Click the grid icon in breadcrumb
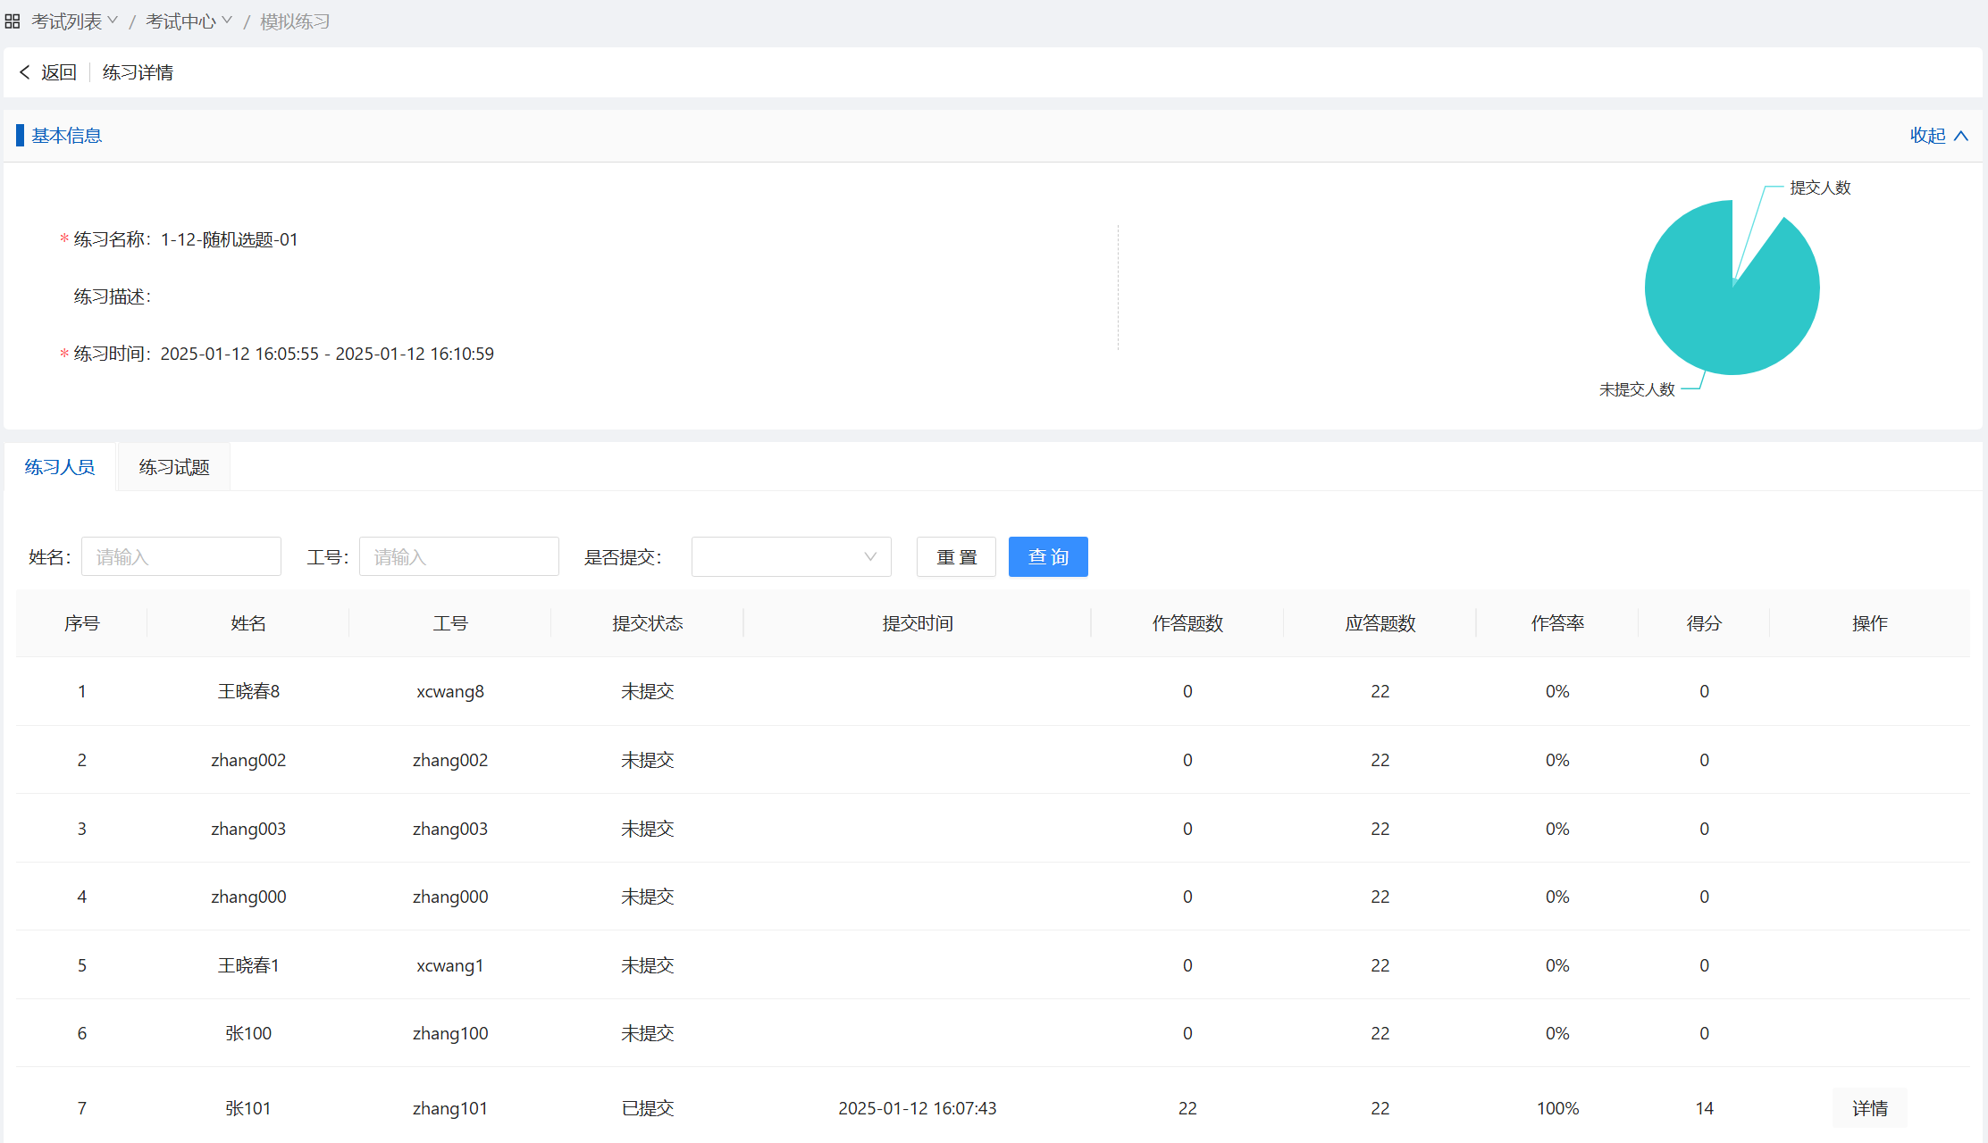This screenshot has height=1143, width=1988. click(13, 21)
